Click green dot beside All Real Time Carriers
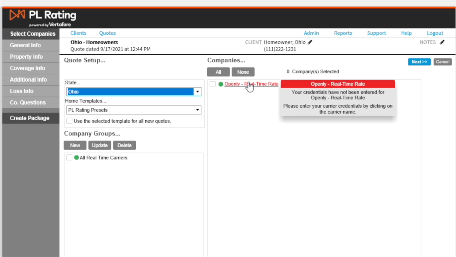This screenshot has height=257, width=456. coord(76,157)
